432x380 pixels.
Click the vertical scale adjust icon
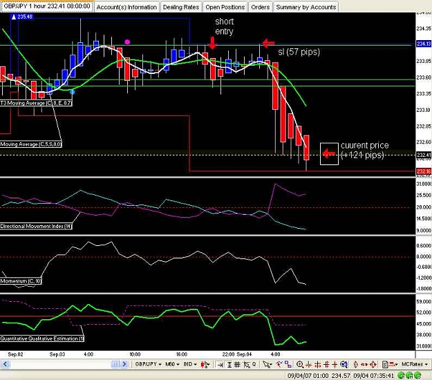pyautogui.click(x=356, y=365)
